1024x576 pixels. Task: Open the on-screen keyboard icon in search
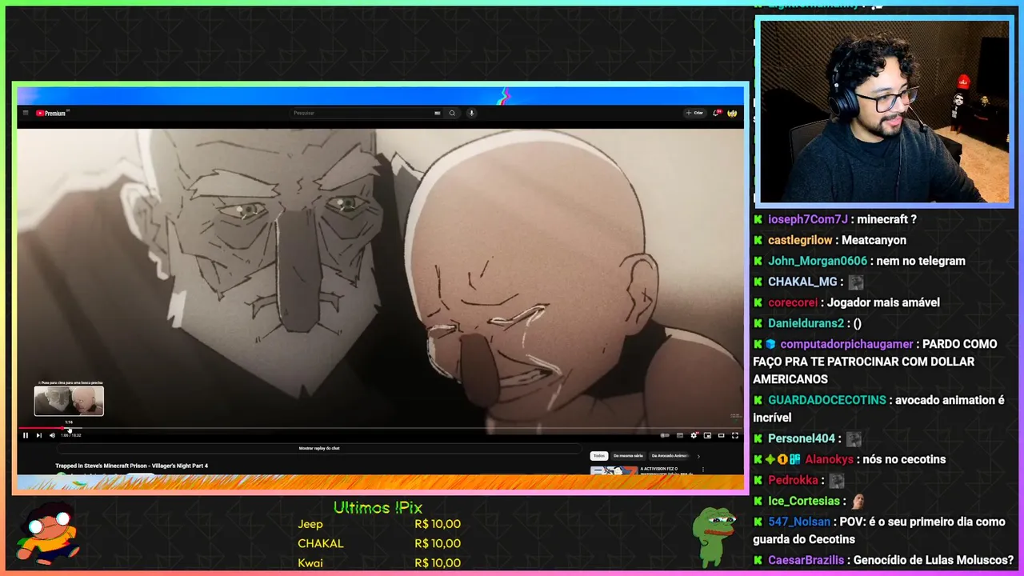[x=438, y=114]
